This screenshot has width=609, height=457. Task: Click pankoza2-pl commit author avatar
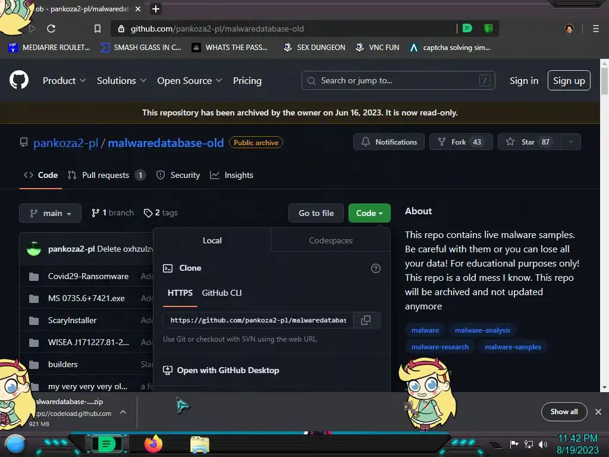click(x=34, y=249)
